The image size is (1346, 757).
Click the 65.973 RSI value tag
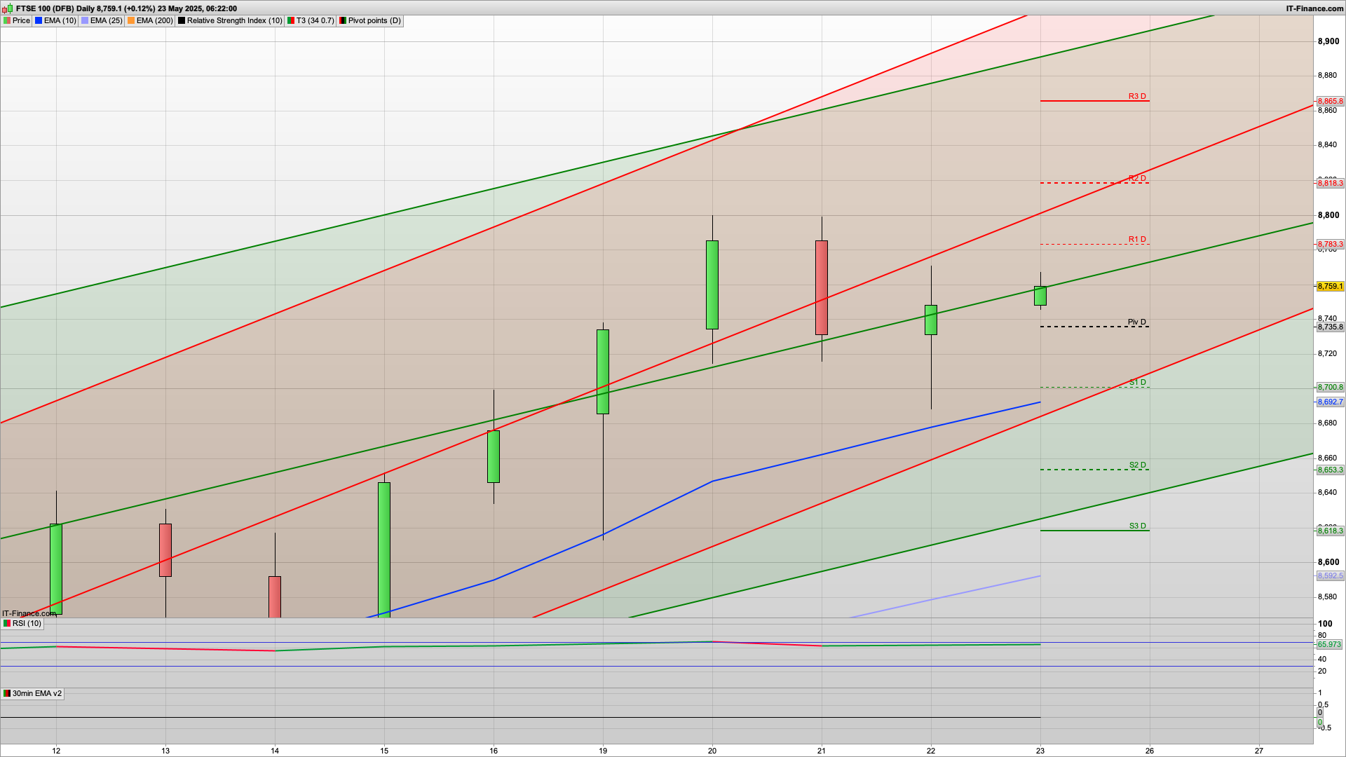[1329, 644]
